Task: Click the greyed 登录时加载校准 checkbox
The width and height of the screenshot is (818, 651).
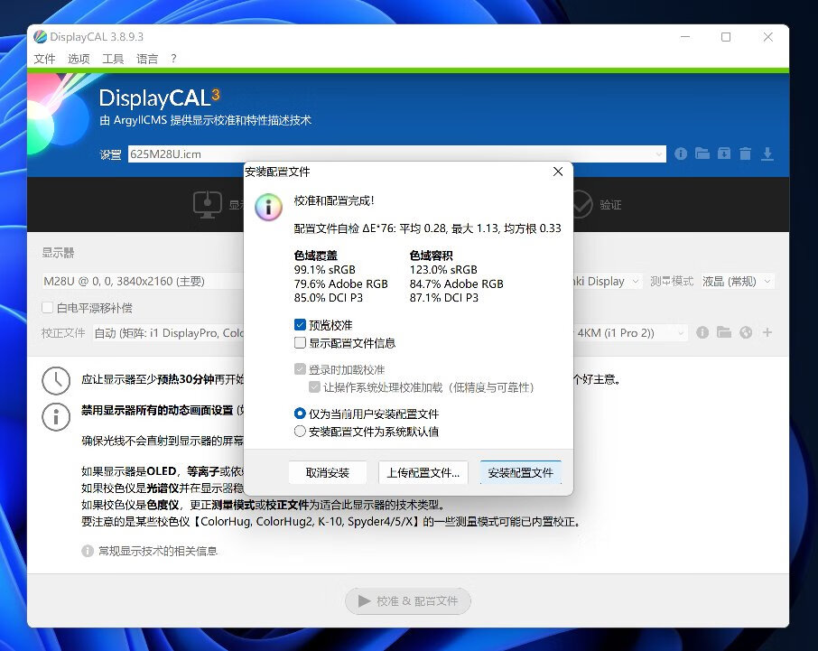Action: tap(300, 370)
